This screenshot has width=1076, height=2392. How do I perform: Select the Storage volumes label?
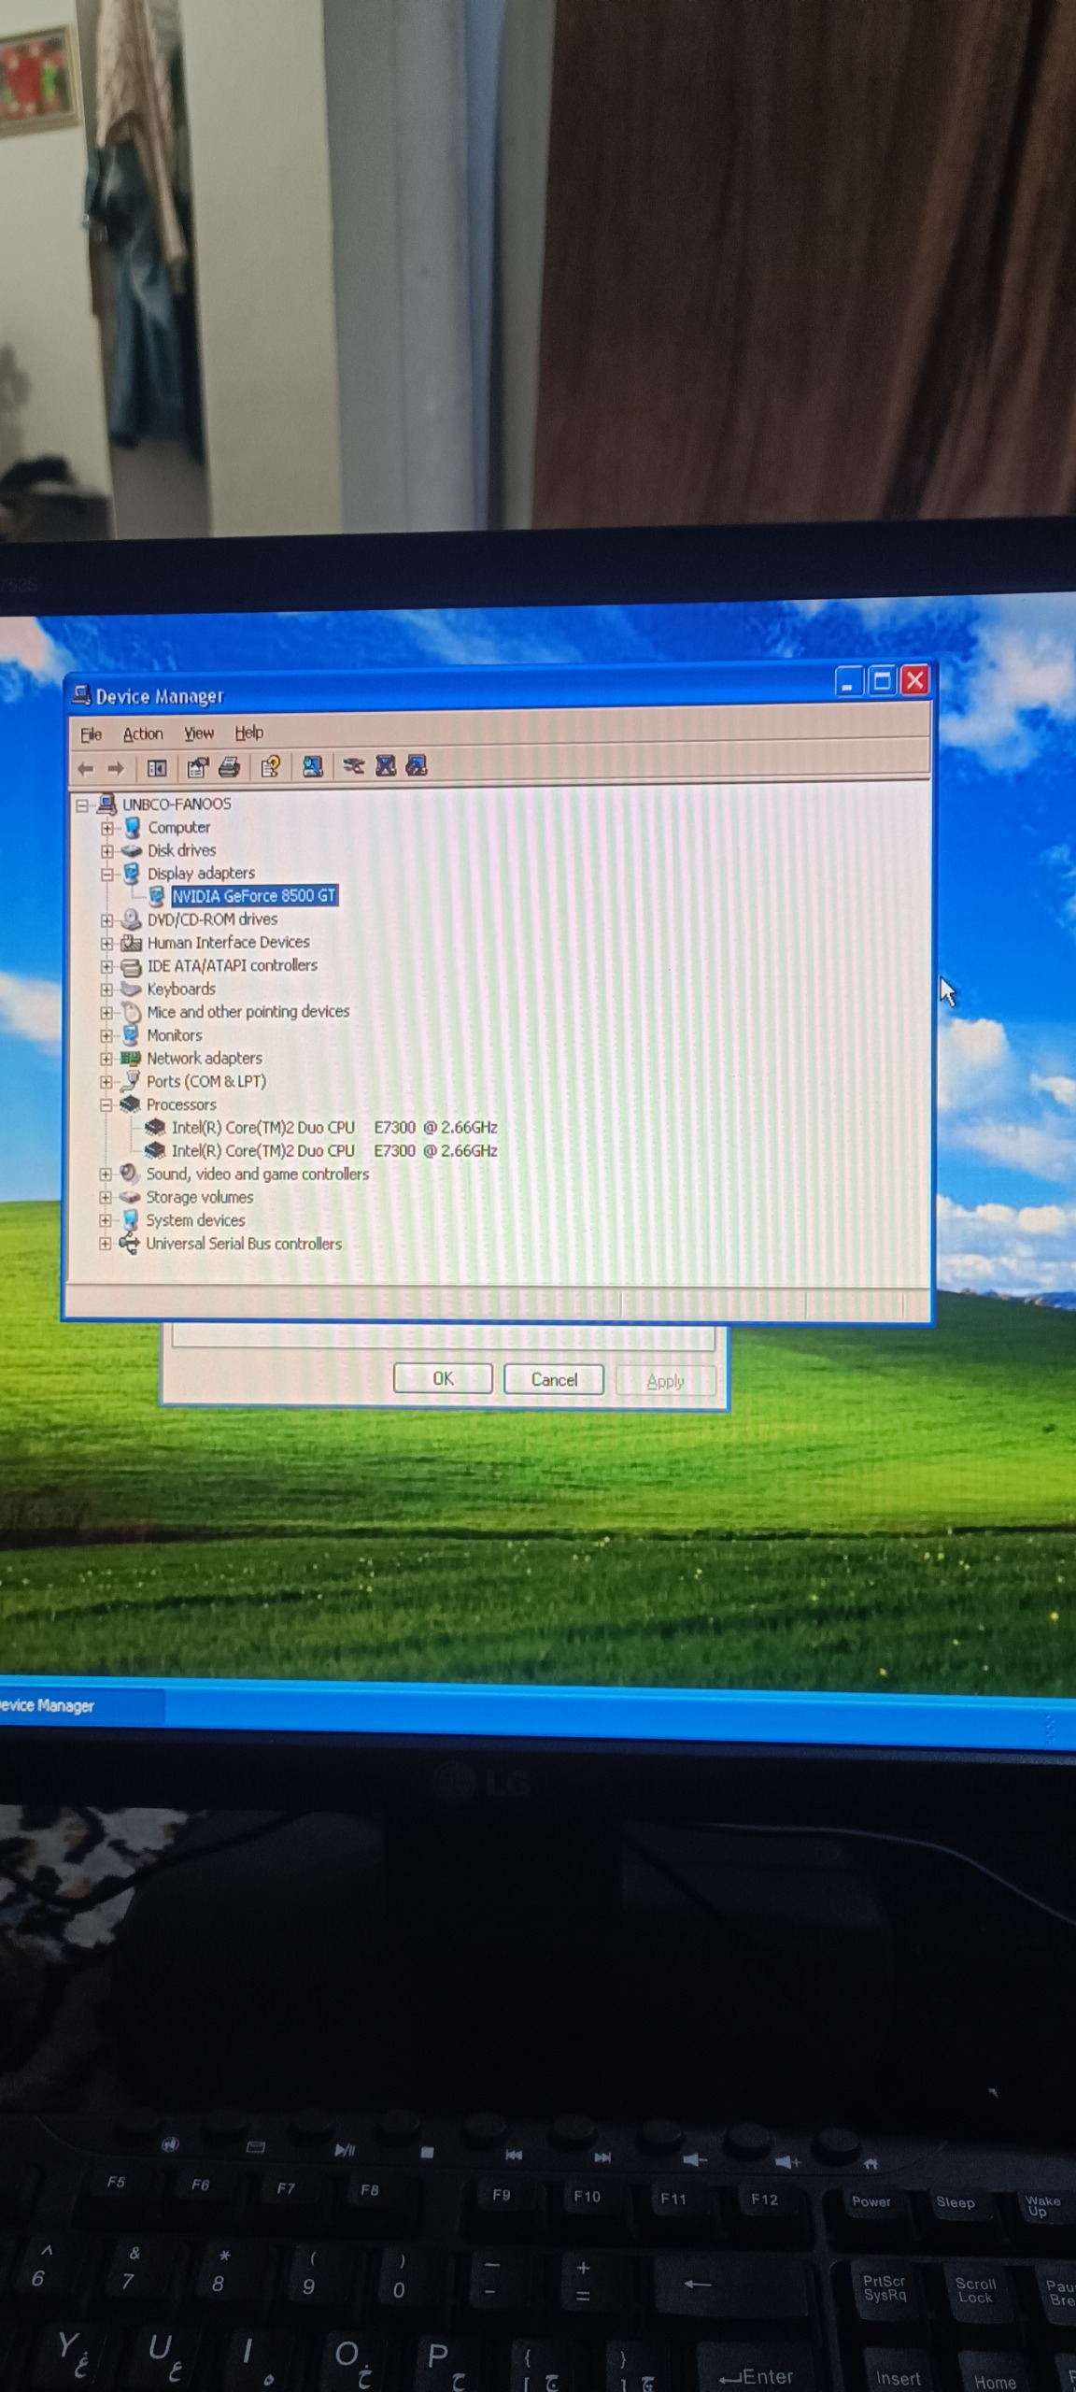tap(200, 1198)
